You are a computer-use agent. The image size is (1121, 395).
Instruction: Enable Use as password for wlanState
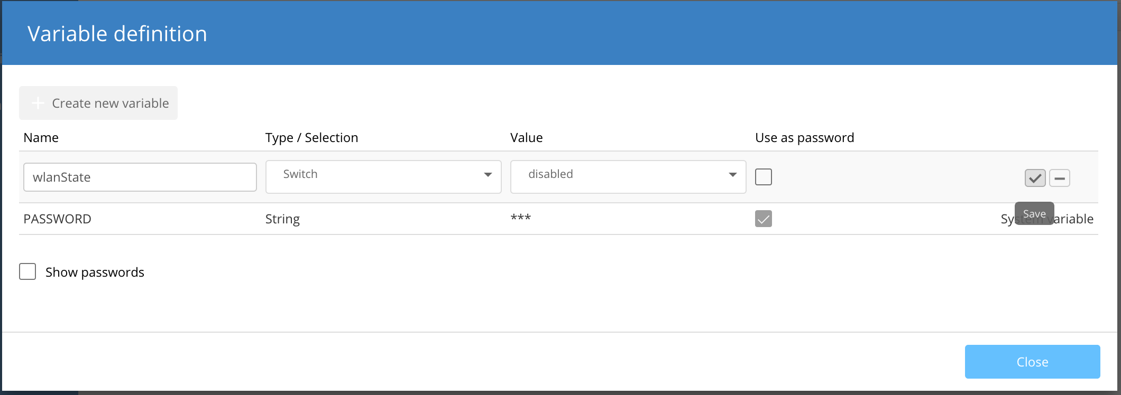coord(763,177)
